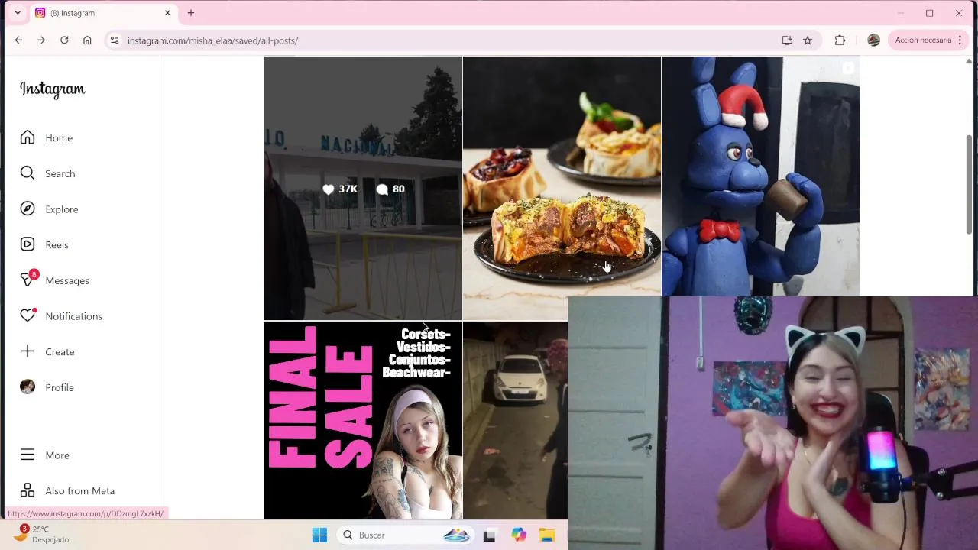The width and height of the screenshot is (978, 550).
Task: Click the browser home icon
Action: pos(87,40)
